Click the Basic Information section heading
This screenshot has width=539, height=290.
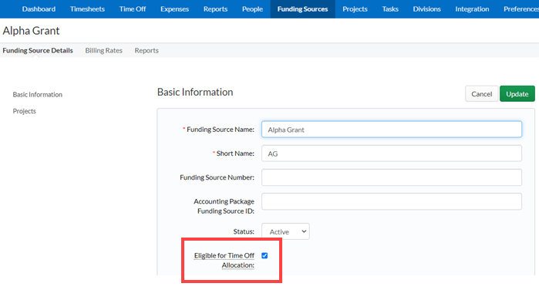pyautogui.click(x=195, y=92)
